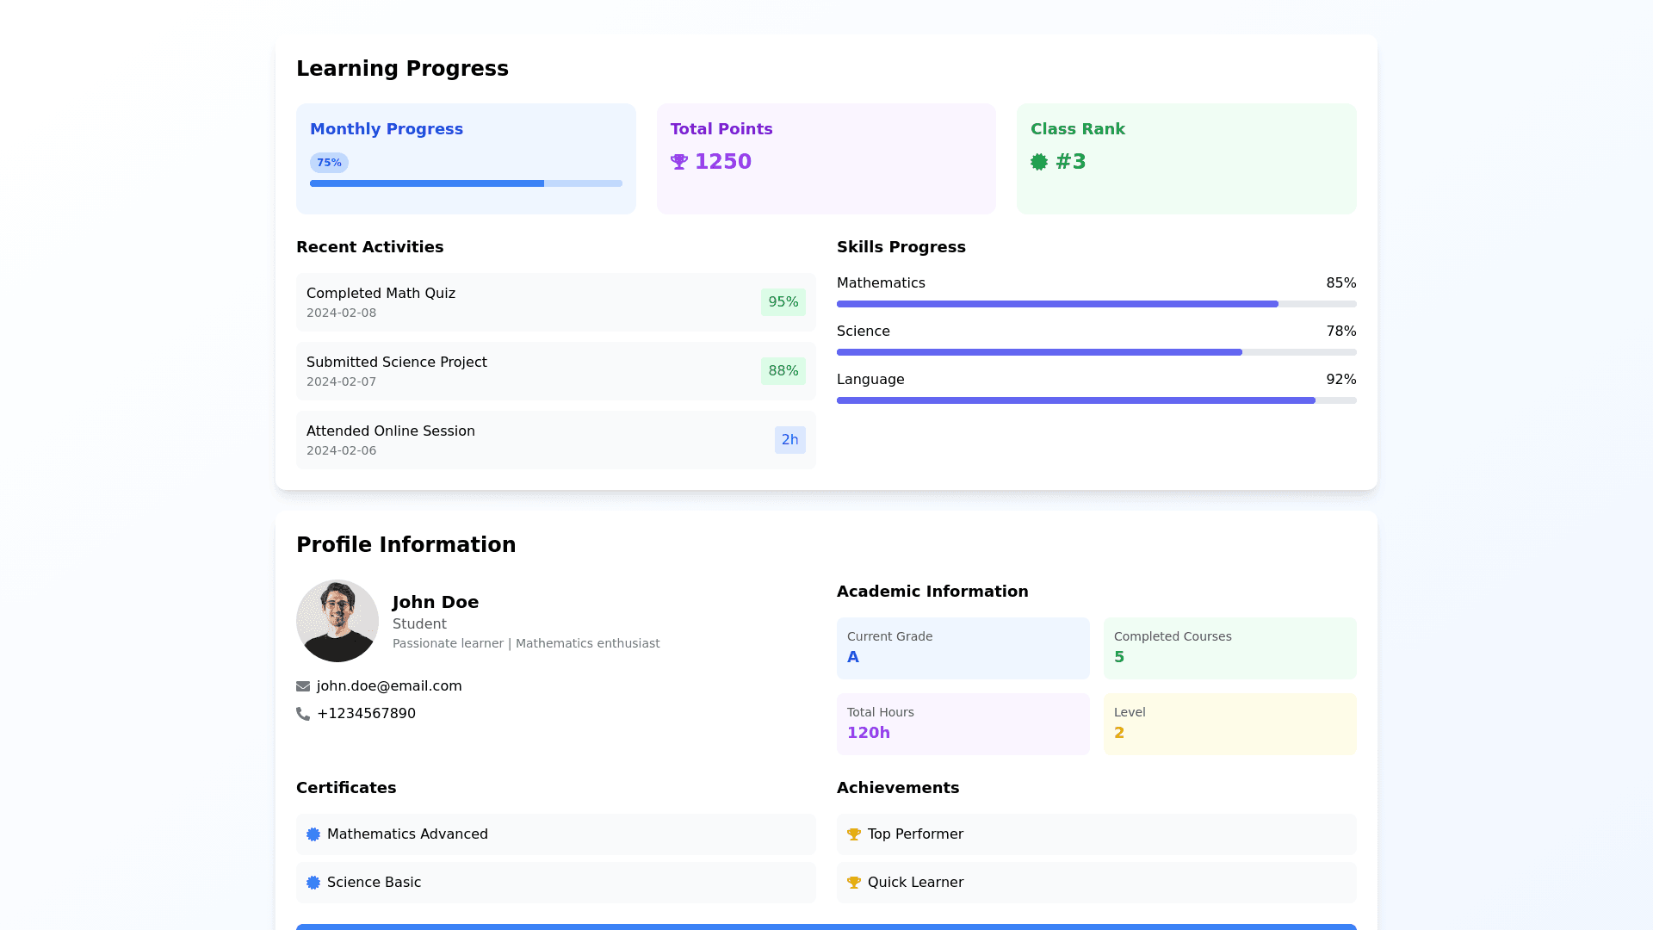This screenshot has width=1653, height=930.
Task: Click the Completed Courses card
Action: pos(1229,648)
